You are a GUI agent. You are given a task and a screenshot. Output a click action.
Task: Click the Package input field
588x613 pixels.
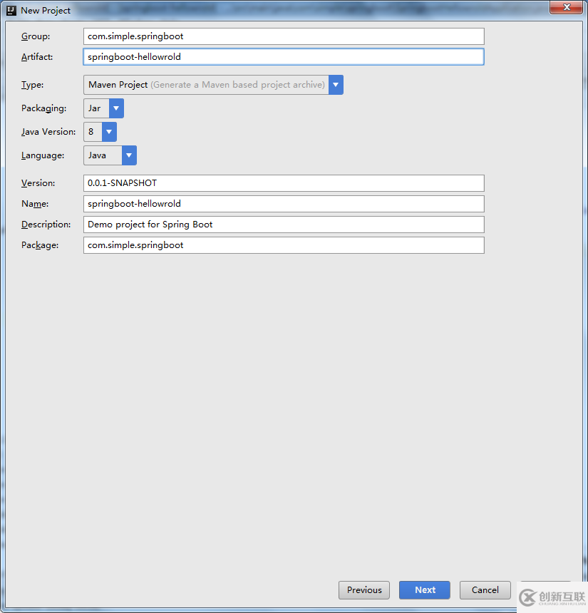pyautogui.click(x=284, y=245)
